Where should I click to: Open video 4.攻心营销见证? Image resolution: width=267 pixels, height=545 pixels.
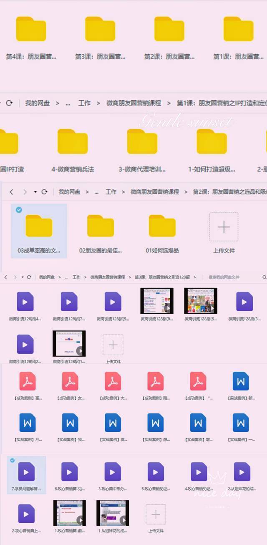199,472
